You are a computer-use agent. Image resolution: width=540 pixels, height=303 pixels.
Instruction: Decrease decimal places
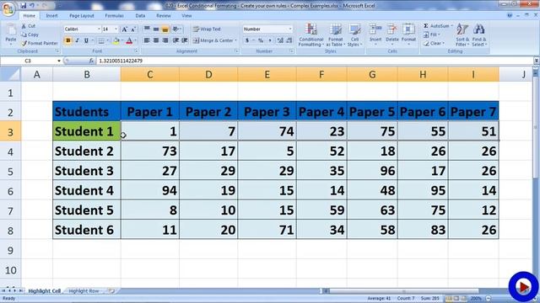tap(289, 40)
